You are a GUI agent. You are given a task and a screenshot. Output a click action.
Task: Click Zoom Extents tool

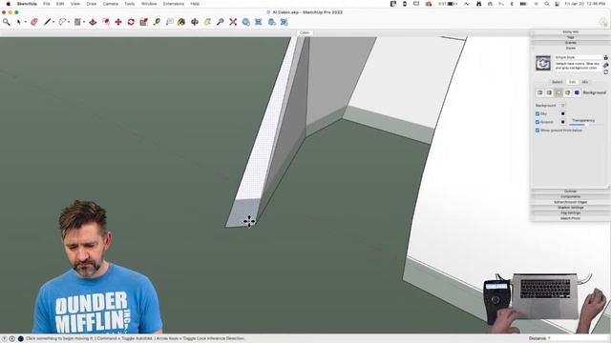(233, 22)
